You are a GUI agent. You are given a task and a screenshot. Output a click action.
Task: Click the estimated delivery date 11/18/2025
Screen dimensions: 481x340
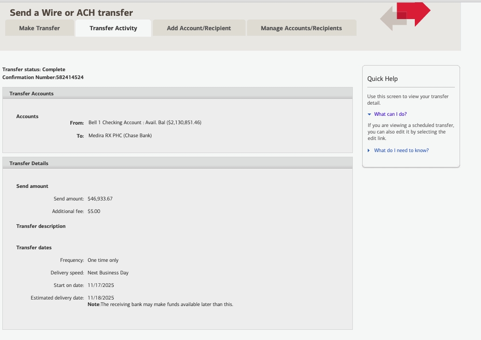tap(101, 298)
